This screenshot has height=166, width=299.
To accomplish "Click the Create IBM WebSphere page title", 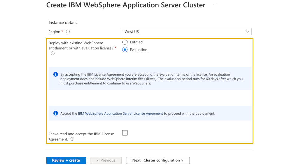I will [126, 5].
